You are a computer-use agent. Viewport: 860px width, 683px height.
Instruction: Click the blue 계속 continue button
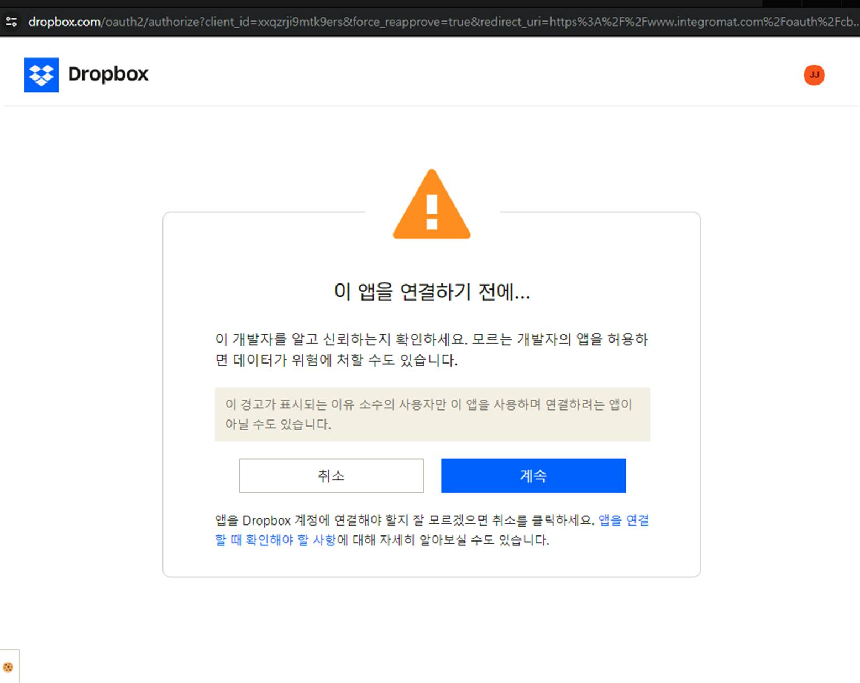[533, 475]
